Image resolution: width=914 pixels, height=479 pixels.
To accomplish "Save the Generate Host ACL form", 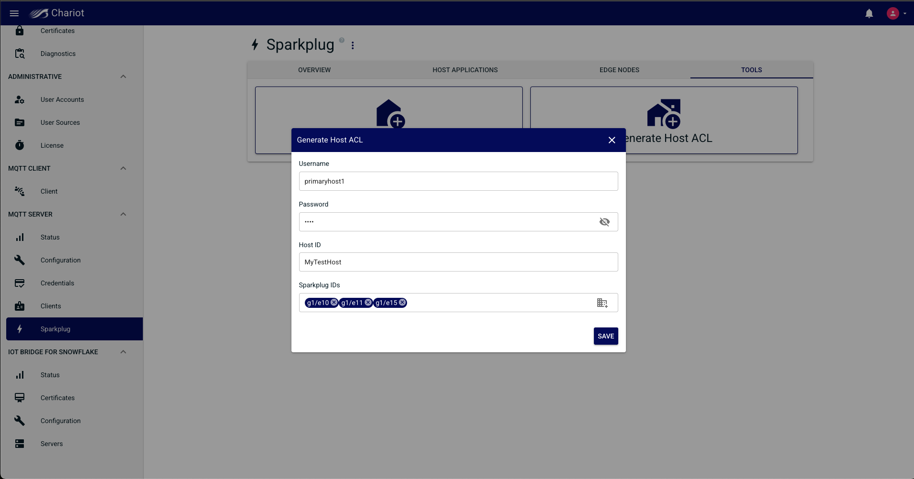I will 606,336.
